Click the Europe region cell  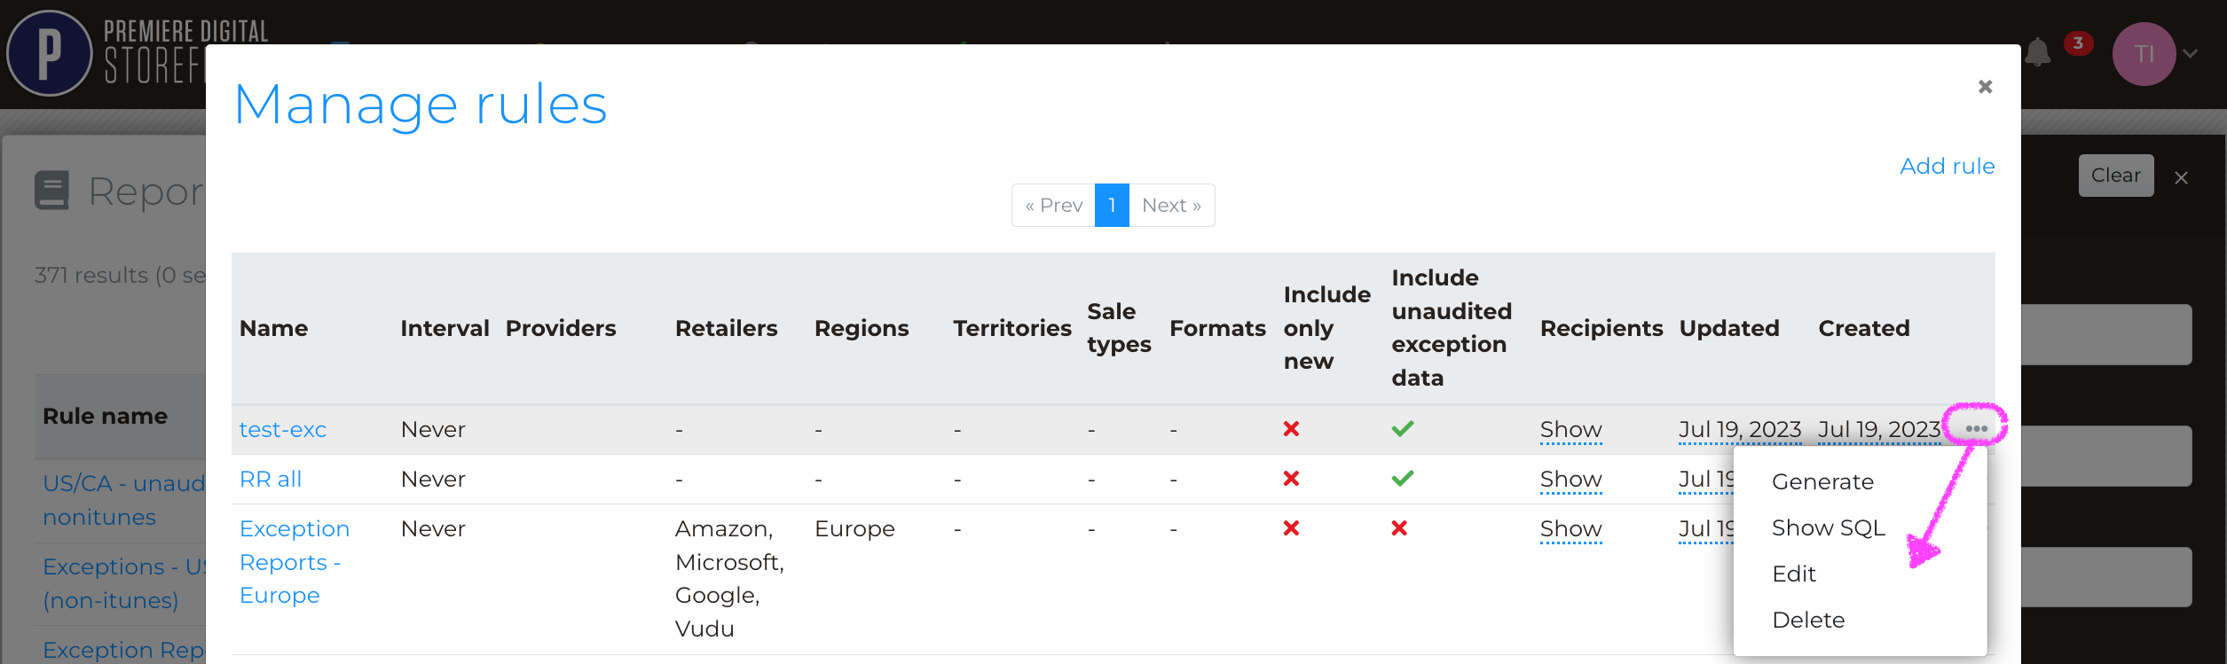click(x=854, y=528)
